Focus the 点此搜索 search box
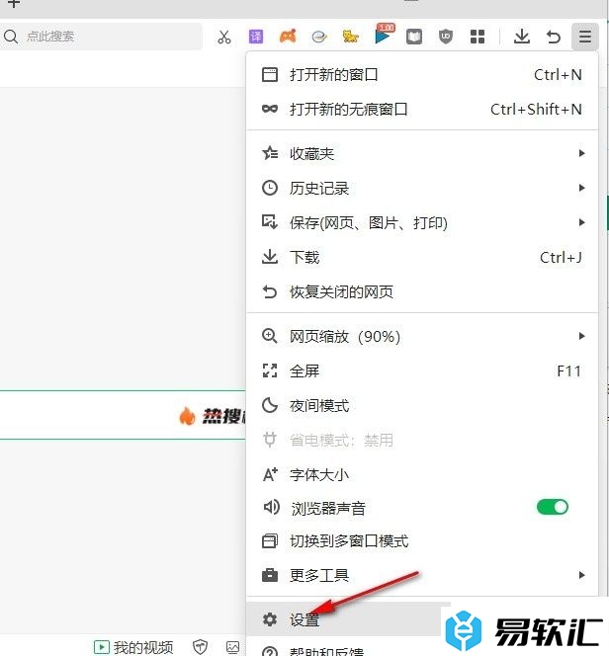The width and height of the screenshot is (609, 656). point(101,37)
